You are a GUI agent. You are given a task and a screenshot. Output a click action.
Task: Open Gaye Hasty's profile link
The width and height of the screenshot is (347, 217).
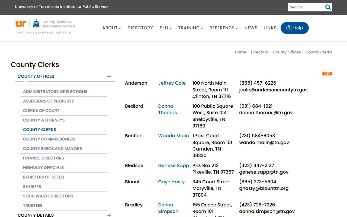click(171, 182)
